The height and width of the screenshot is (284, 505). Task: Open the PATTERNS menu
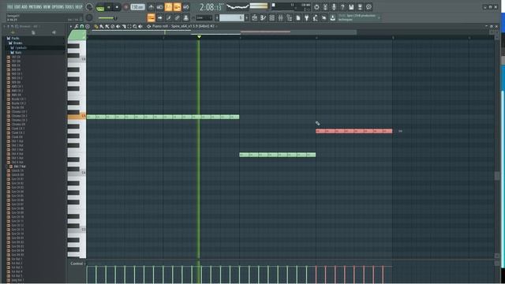coord(36,7)
